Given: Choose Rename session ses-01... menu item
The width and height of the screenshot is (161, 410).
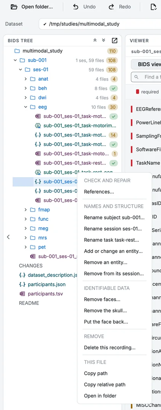Looking at the screenshot, I should click(x=115, y=229).
